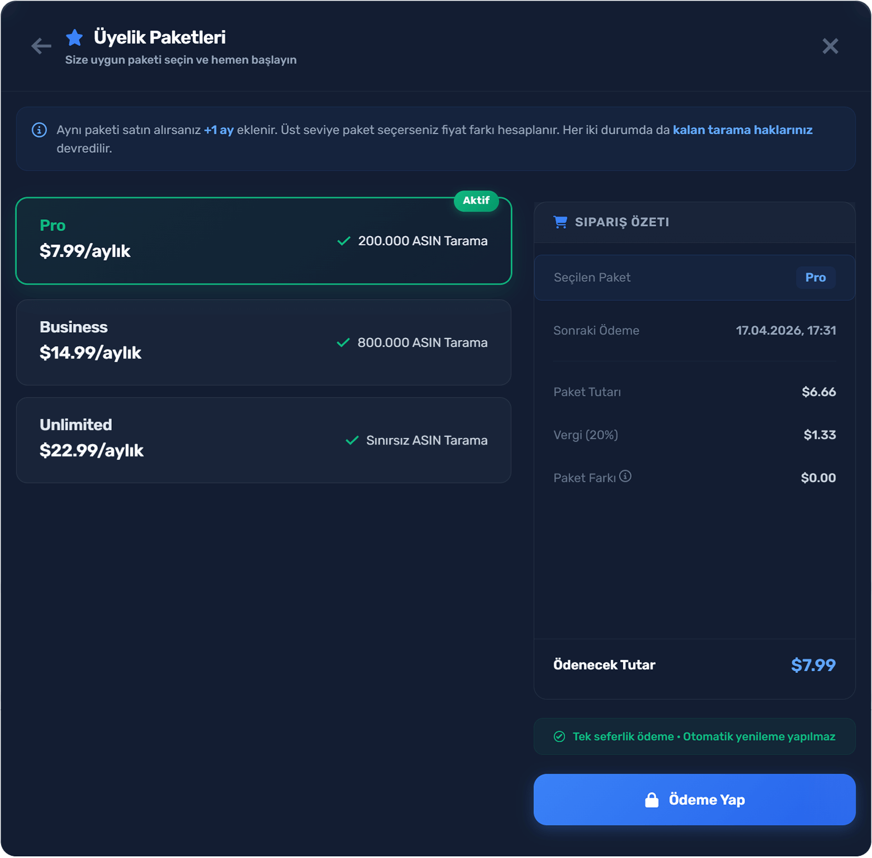This screenshot has width=872, height=858.
Task: Click the circled check icon in one-time payment note
Action: [x=559, y=737]
